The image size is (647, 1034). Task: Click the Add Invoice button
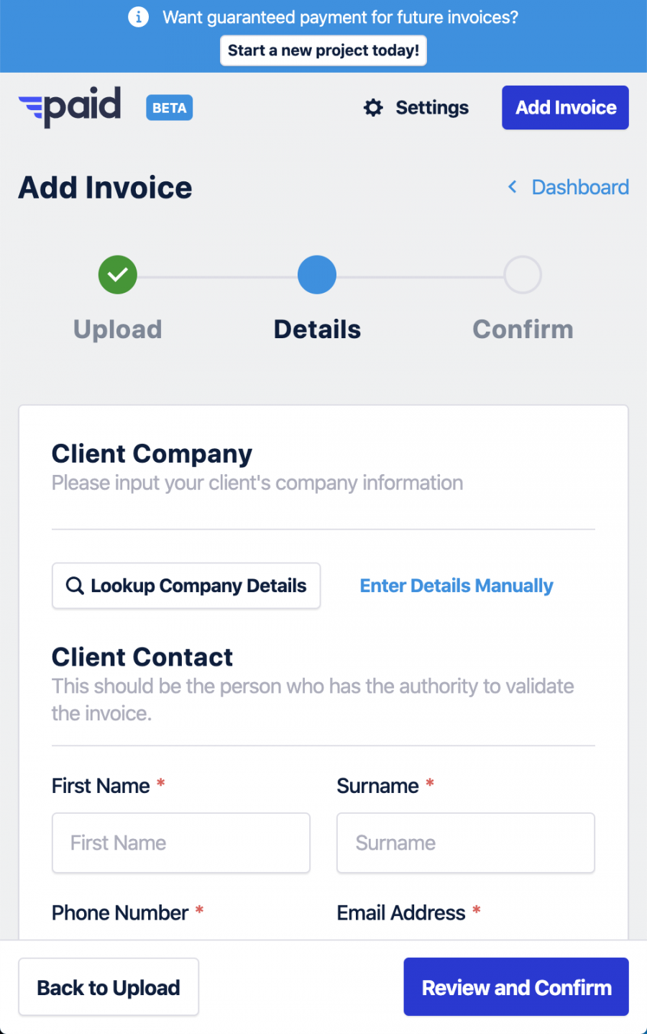coord(566,108)
